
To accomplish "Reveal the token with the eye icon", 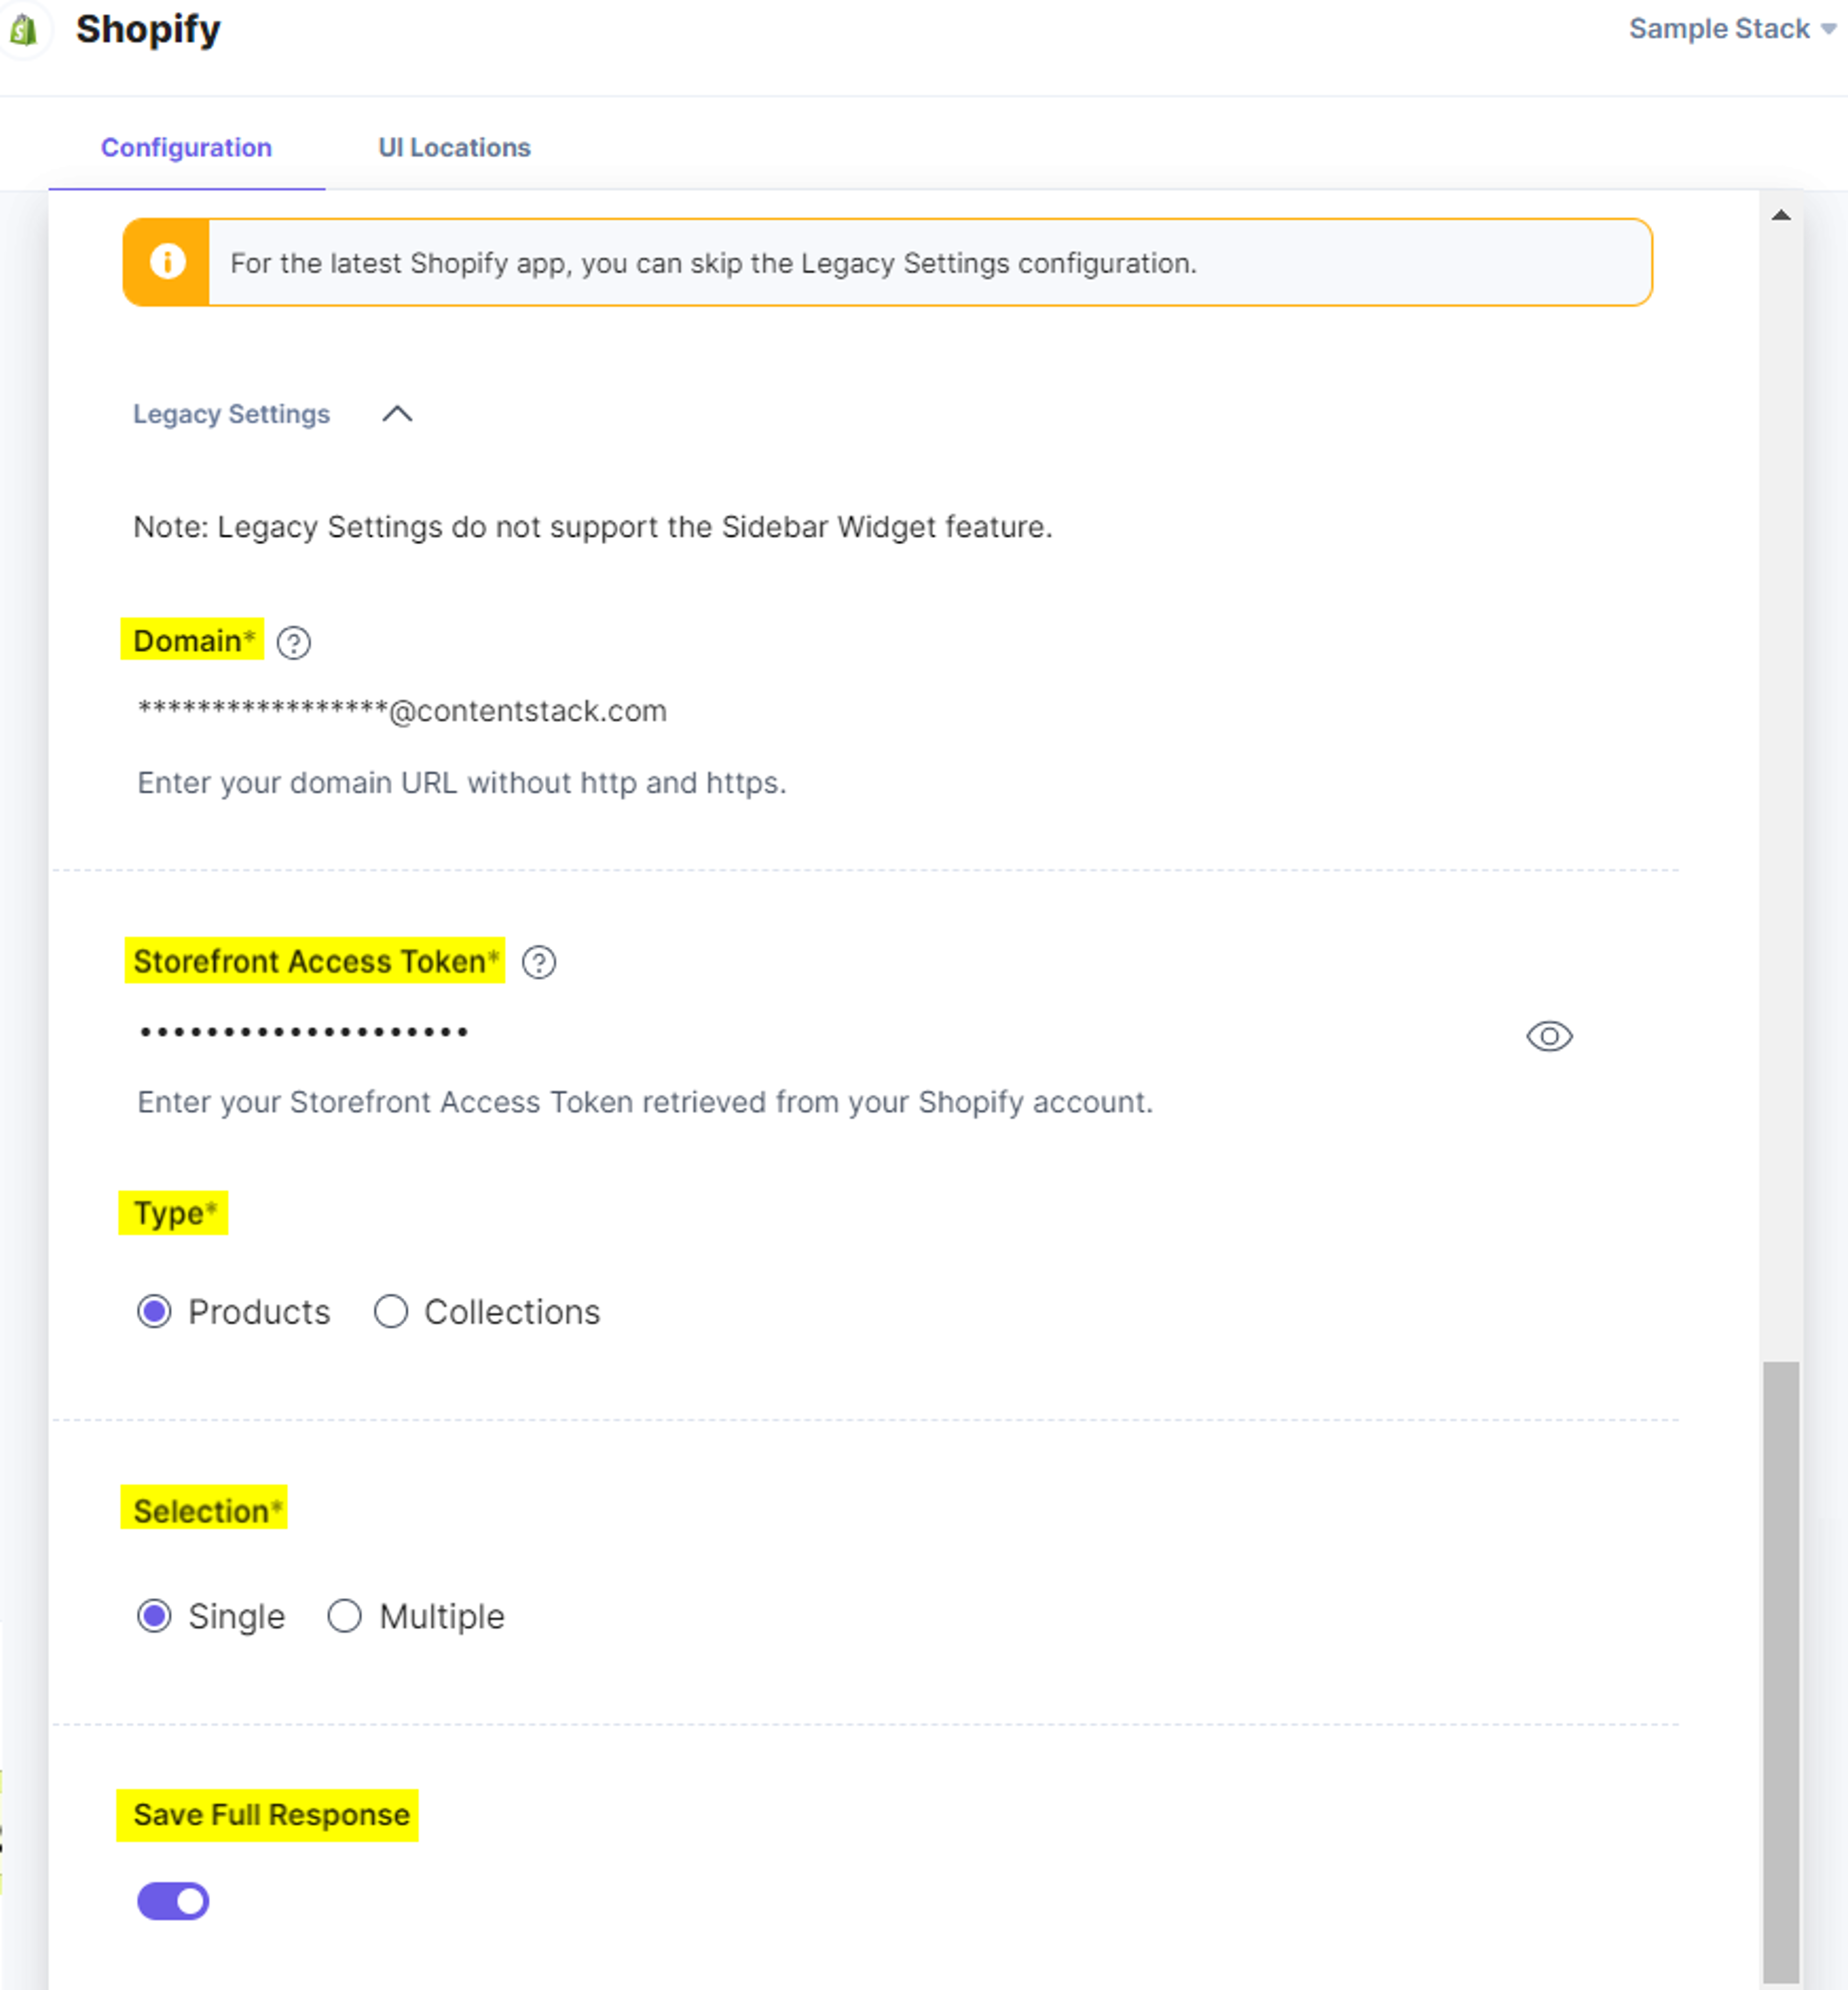I will 1549,1036.
